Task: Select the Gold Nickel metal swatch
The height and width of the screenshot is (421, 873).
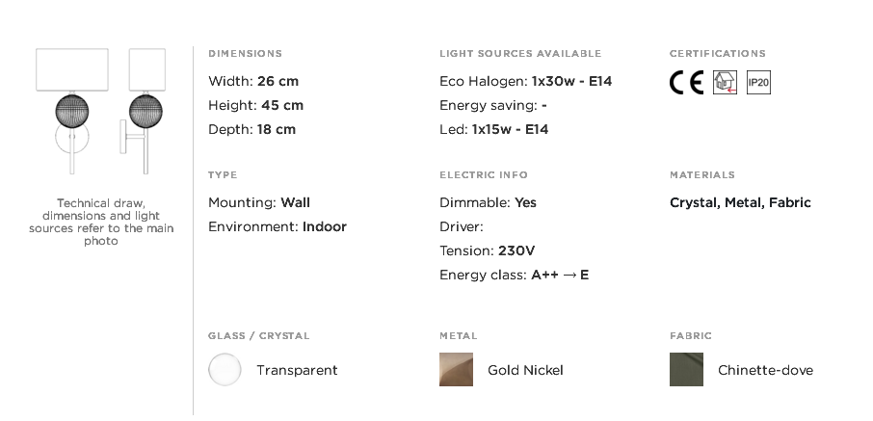Action: pyautogui.click(x=456, y=369)
